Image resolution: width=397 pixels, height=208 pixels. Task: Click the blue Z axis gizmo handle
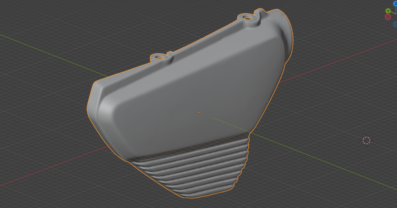(395, 4)
